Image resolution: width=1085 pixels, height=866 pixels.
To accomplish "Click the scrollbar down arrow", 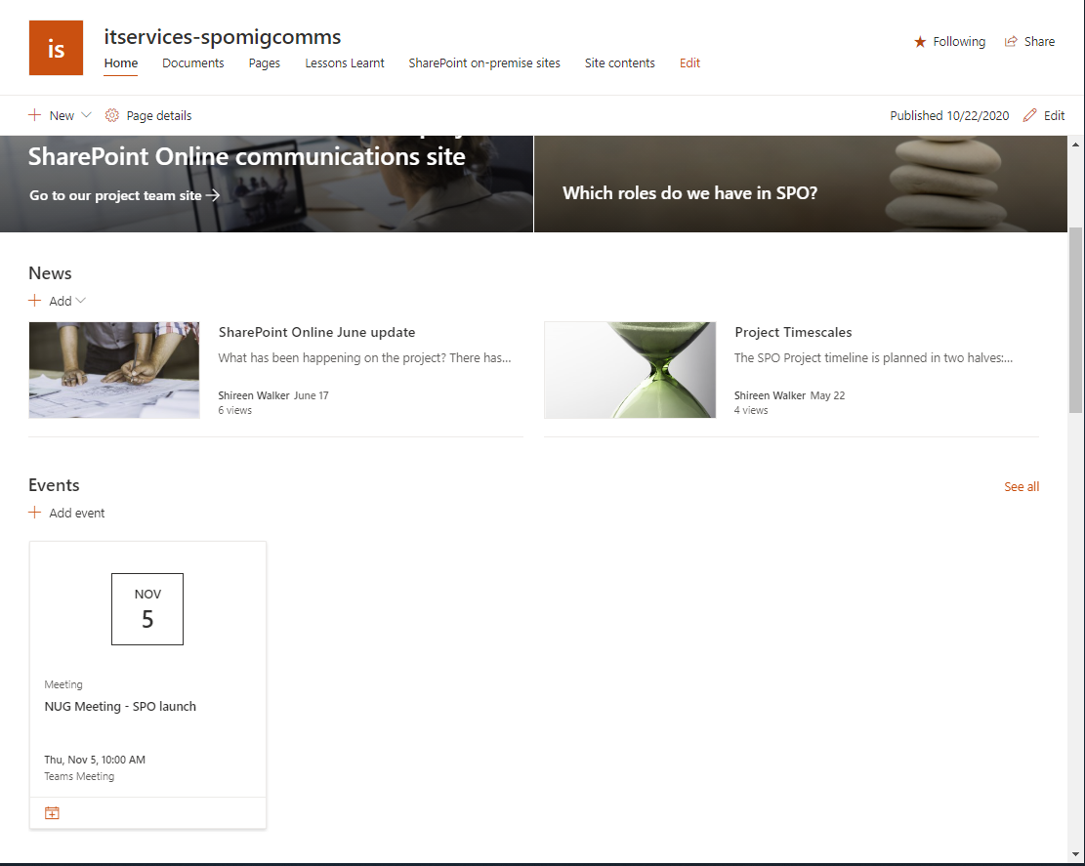I will [x=1075, y=854].
